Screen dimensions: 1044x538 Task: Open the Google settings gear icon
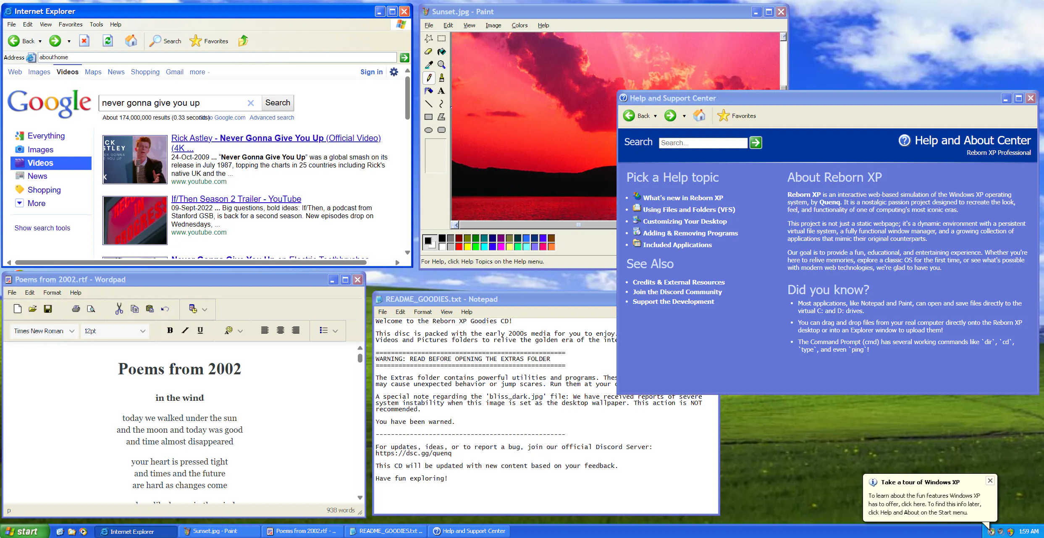394,72
